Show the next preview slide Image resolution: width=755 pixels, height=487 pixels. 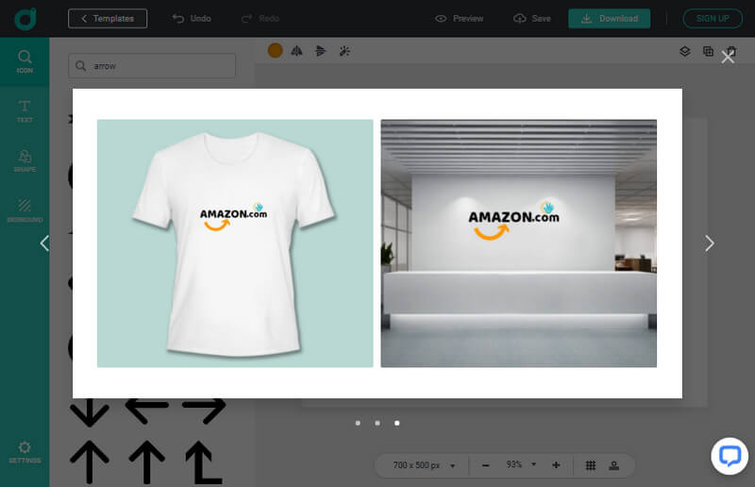click(710, 243)
